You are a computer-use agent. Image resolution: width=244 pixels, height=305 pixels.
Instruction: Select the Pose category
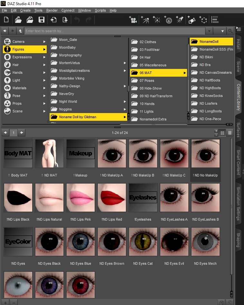click(25, 96)
